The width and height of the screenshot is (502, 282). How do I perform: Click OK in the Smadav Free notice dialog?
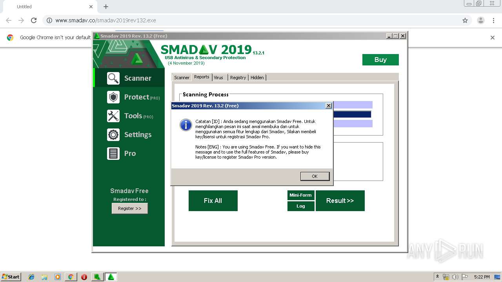pos(315,176)
